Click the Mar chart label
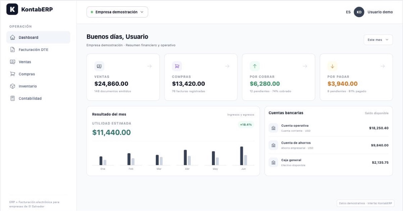The height and width of the screenshot is (211, 403). point(159,169)
